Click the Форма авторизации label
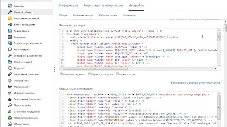 tap(72, 25)
